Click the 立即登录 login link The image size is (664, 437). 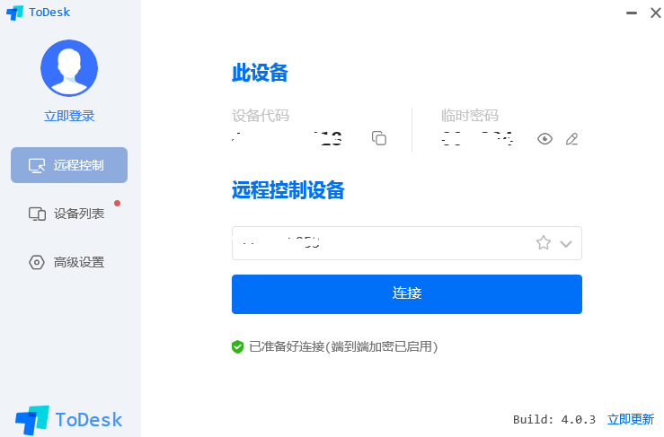click(x=69, y=116)
